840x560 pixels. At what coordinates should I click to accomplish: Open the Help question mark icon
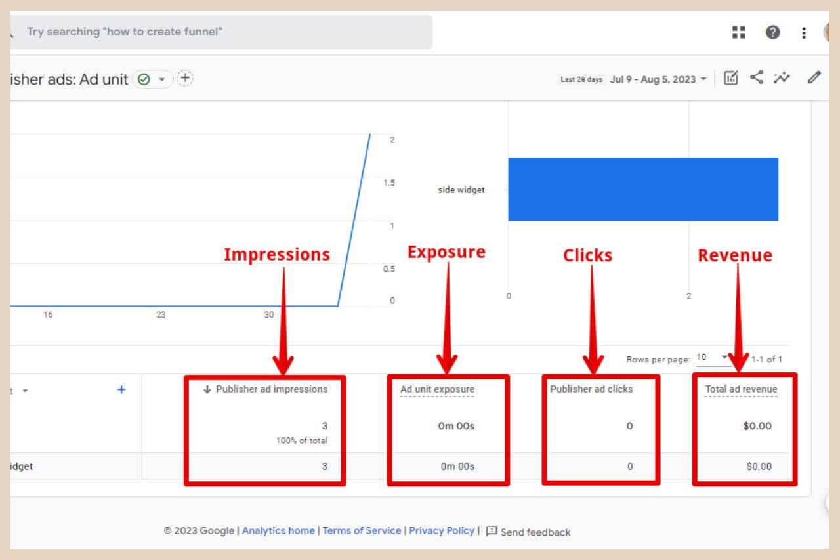pos(773,32)
